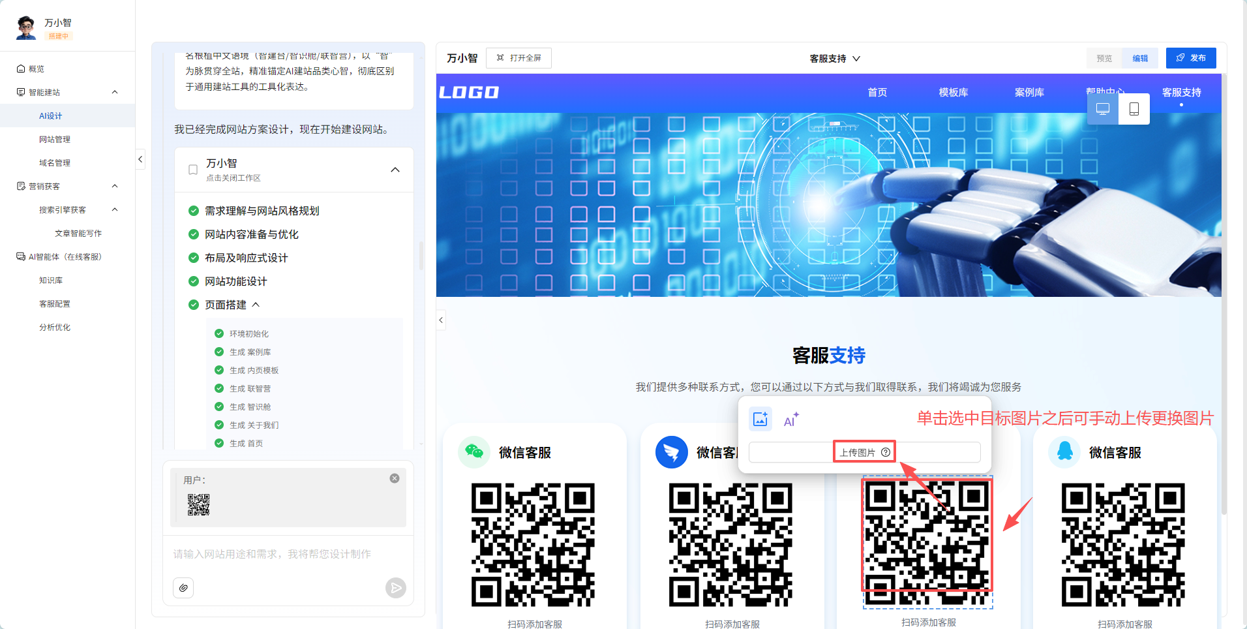Screen dimensions: 1247x629
Task: Click the 万小智 user avatar
Action: tap(26, 28)
